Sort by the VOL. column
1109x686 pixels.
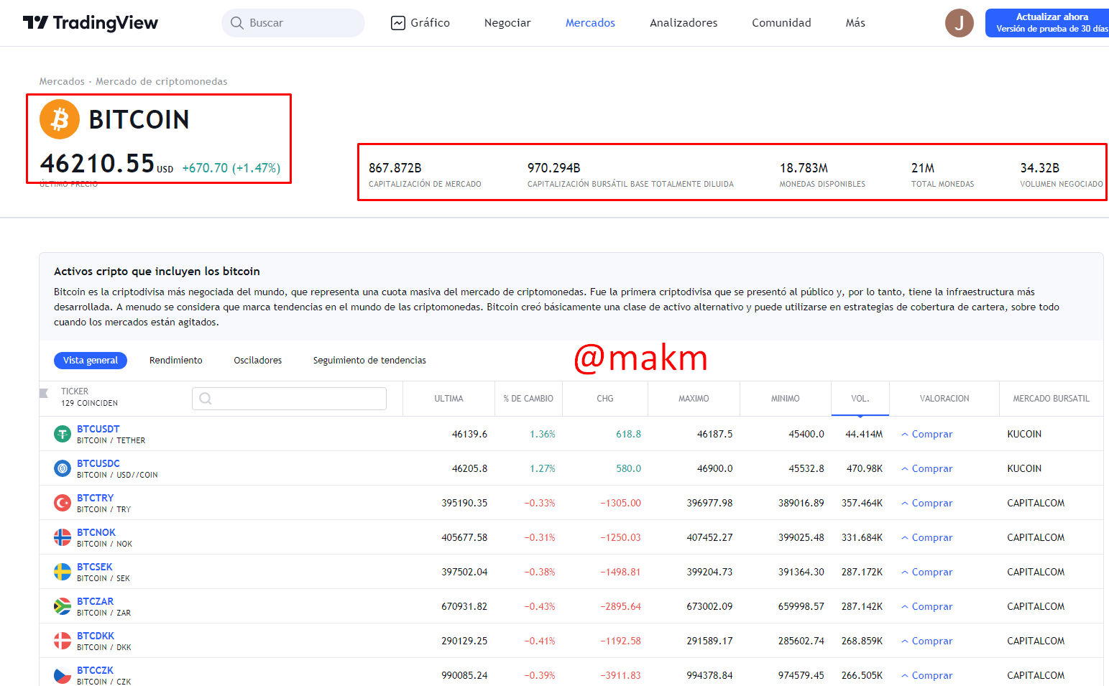coord(860,399)
